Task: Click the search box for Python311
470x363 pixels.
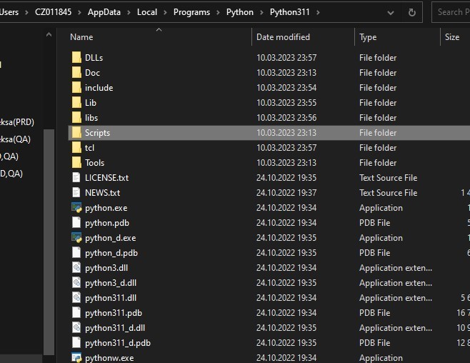Action: pyautogui.click(x=451, y=12)
